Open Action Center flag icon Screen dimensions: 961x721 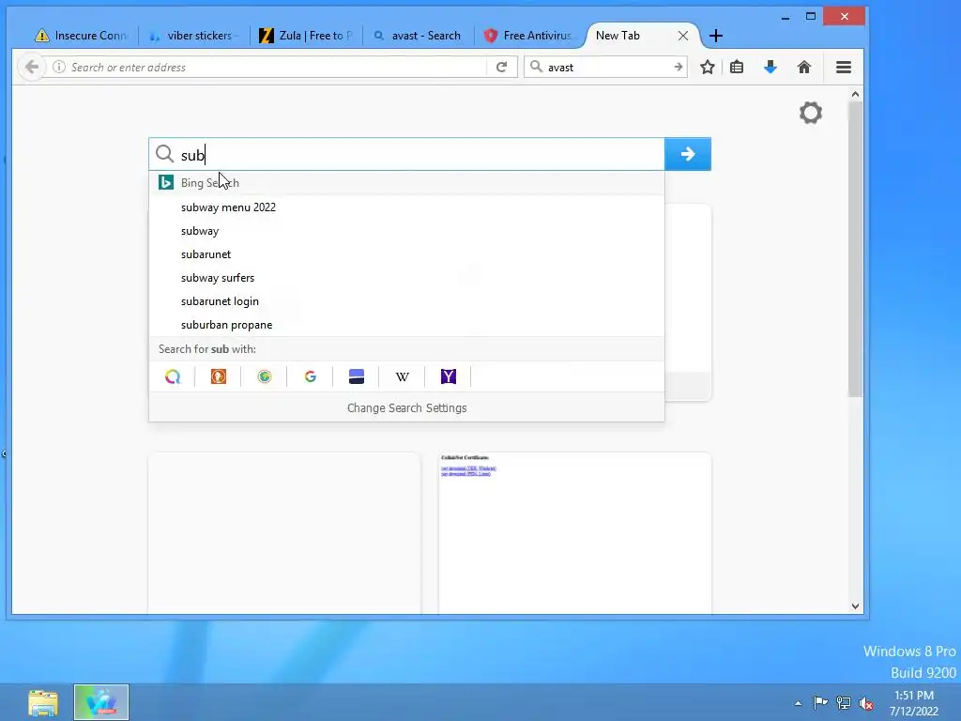click(x=820, y=702)
